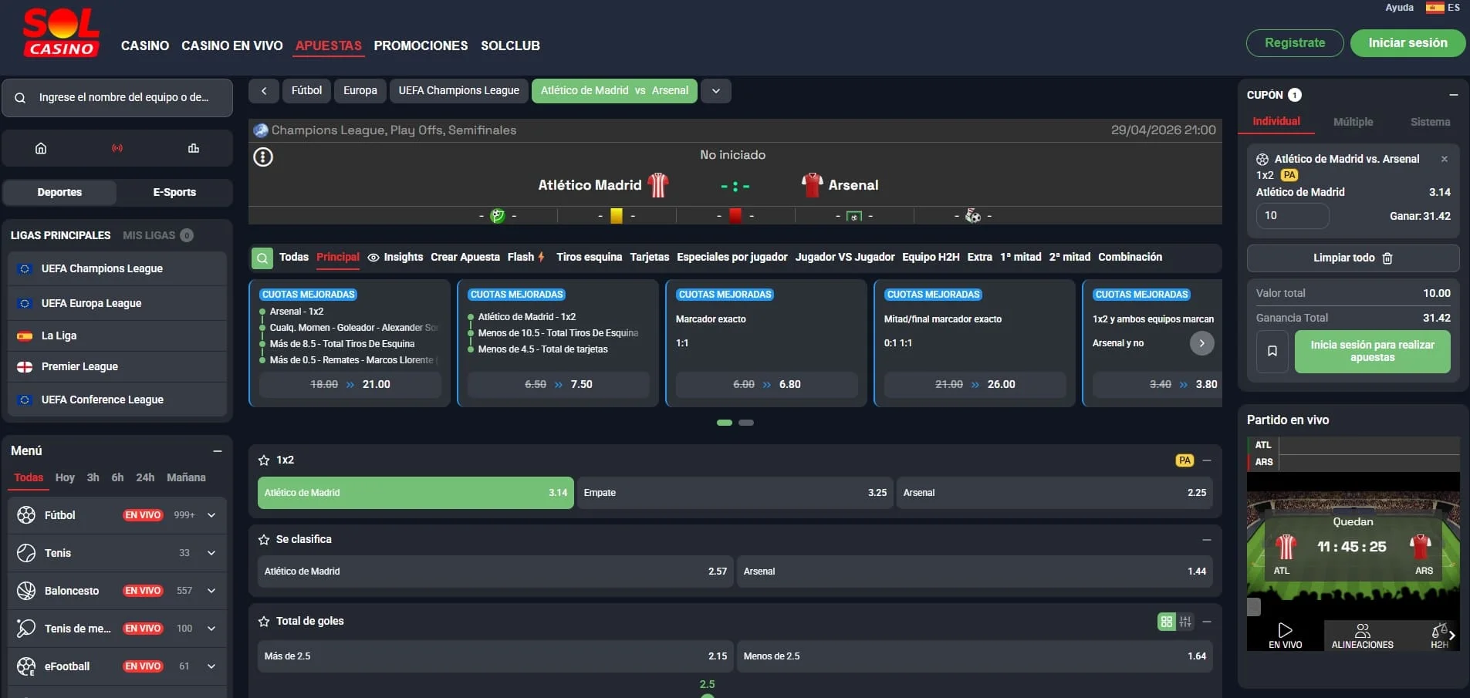Expand the Baloncesto row chevron

click(x=211, y=591)
